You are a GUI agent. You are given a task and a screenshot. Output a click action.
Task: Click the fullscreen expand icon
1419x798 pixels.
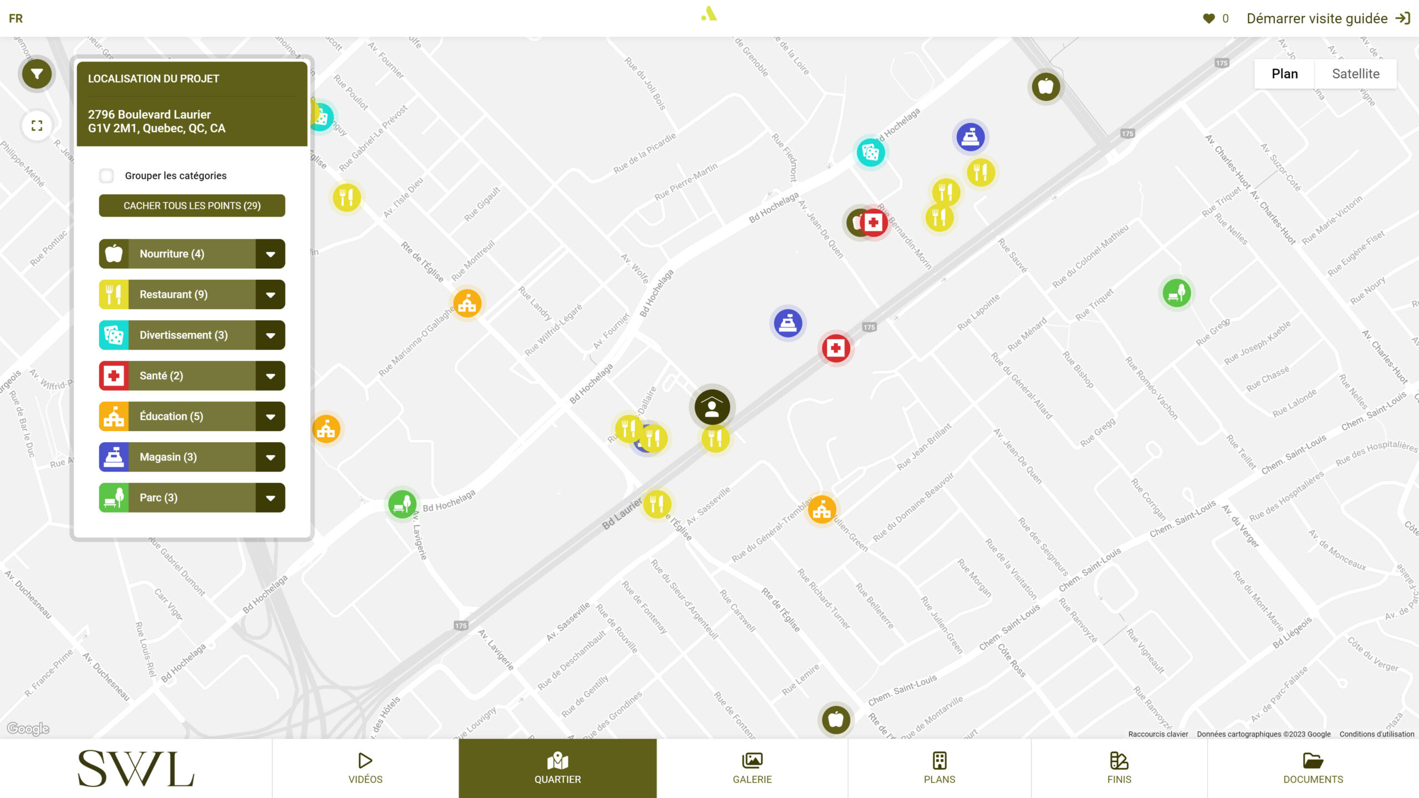tap(37, 126)
